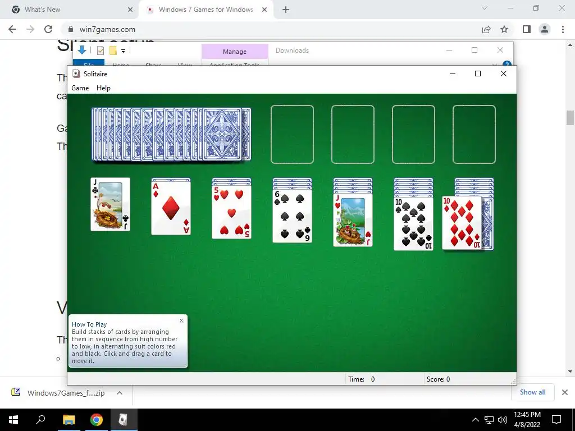Image resolution: width=575 pixels, height=431 pixels.
Task: Close the Solitaire window
Action: [x=504, y=74]
